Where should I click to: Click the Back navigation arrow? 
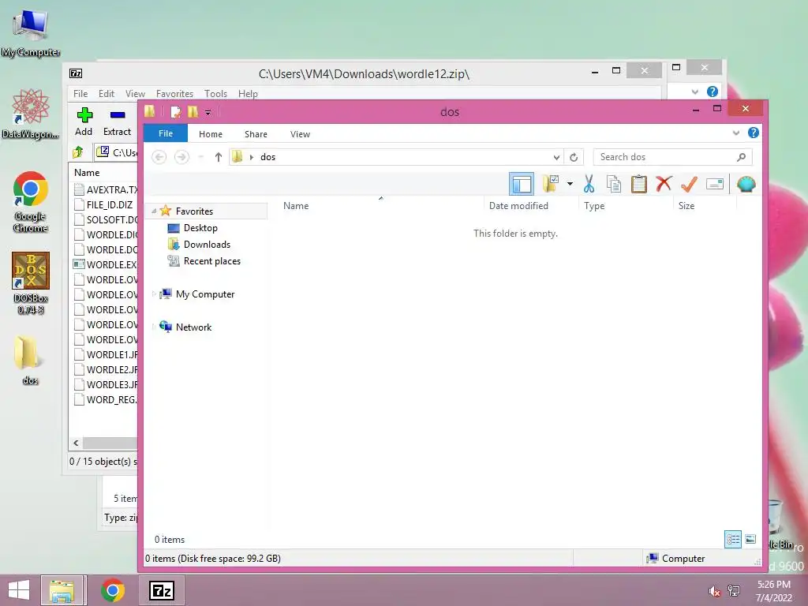tap(159, 157)
